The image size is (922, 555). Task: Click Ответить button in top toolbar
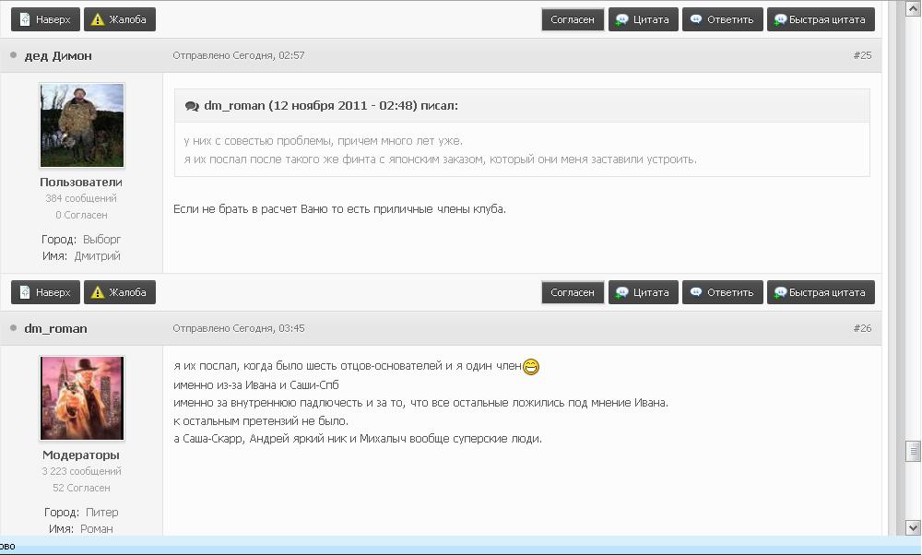[722, 19]
